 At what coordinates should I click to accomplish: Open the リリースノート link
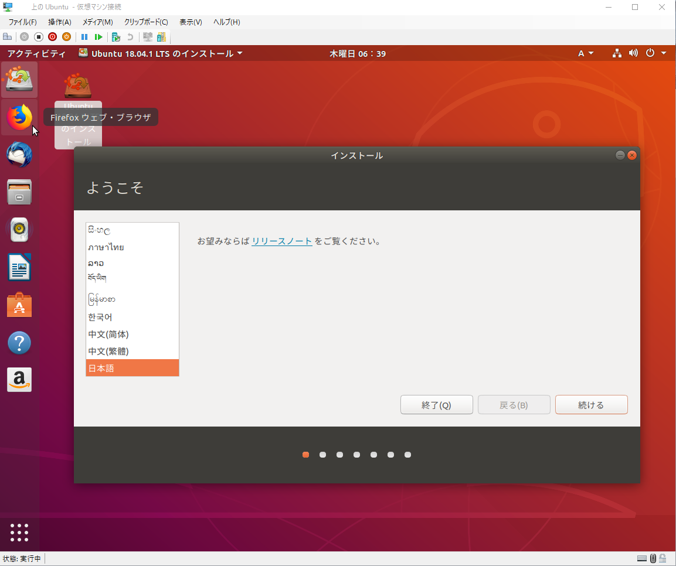[x=282, y=241]
